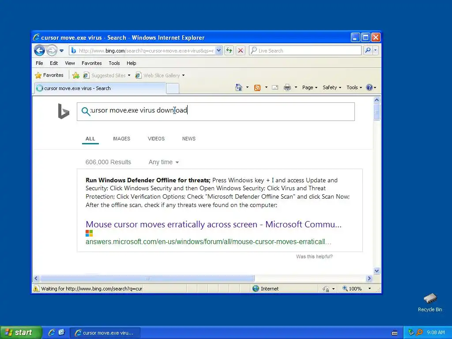Screen dimensions: 452x339
Task: Click the second Quick Launch icon
Action: pos(62,332)
